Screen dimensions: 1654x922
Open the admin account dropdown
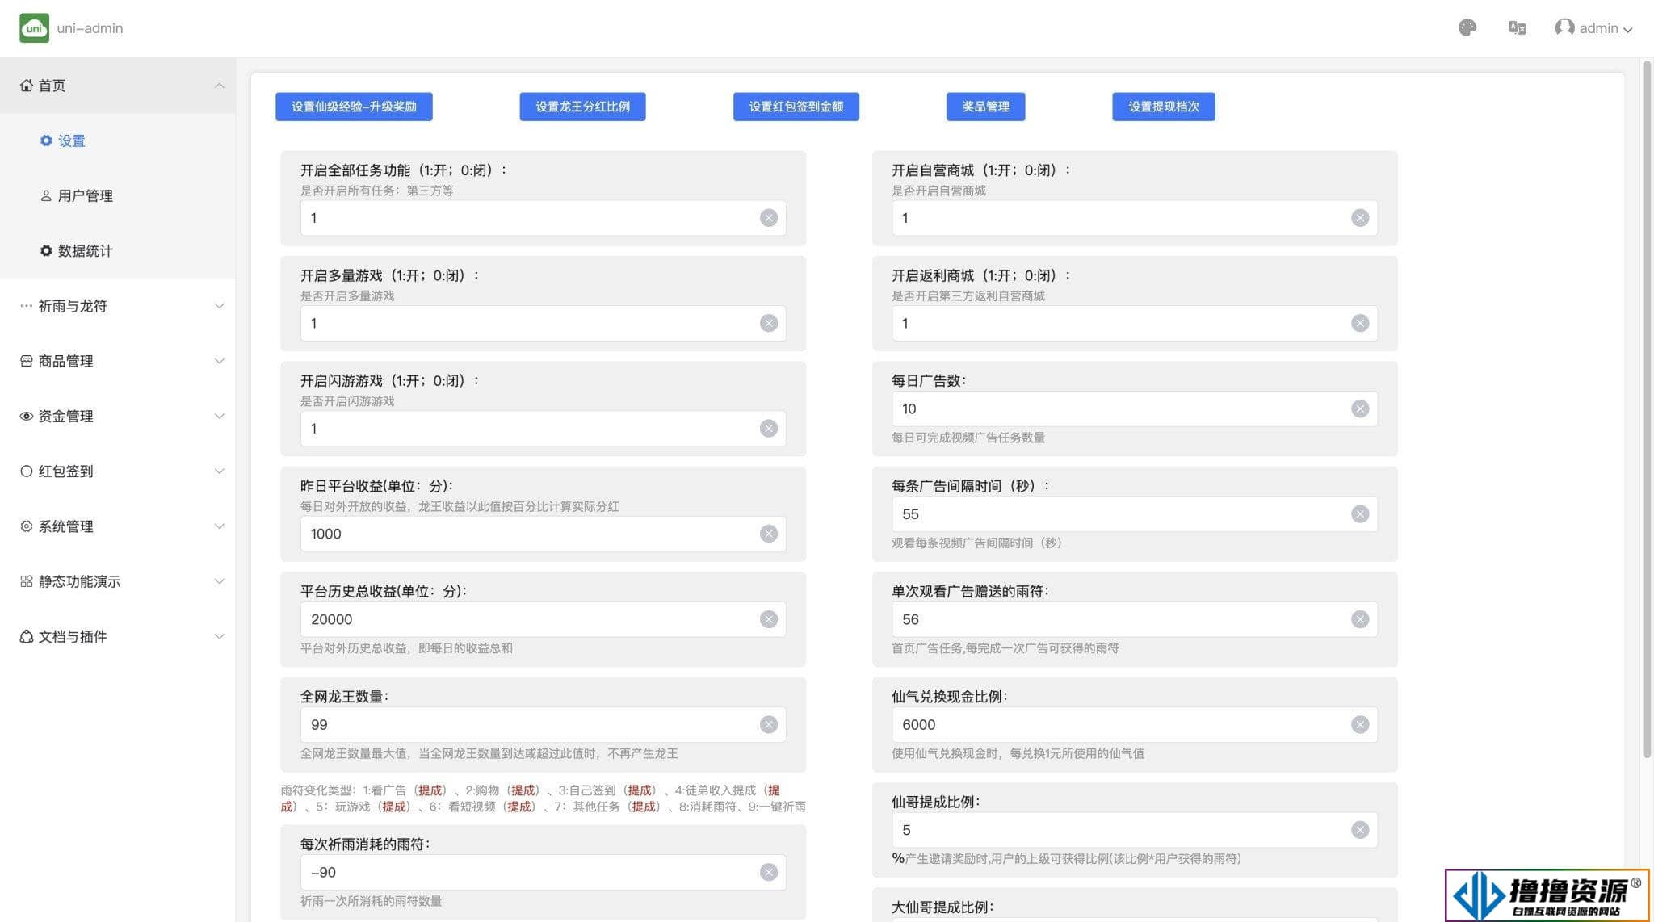coord(1594,28)
